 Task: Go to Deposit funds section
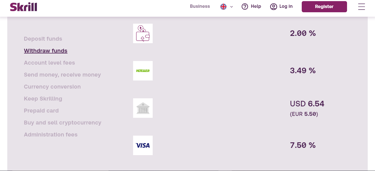tap(43, 39)
